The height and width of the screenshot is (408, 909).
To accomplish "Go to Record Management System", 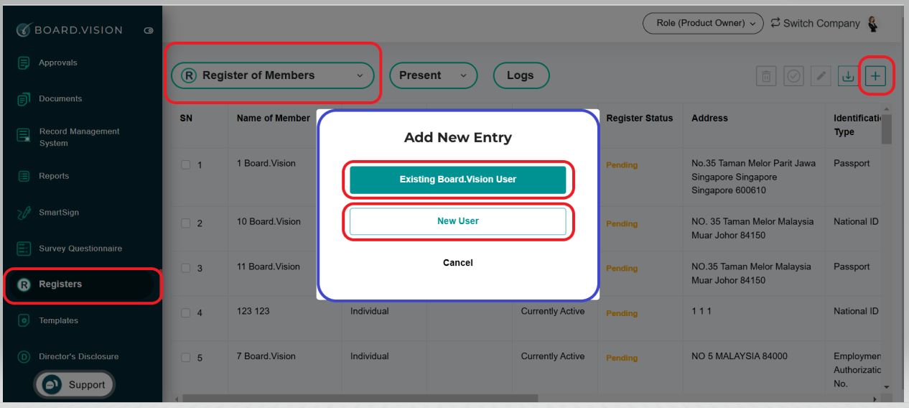I will pos(79,137).
